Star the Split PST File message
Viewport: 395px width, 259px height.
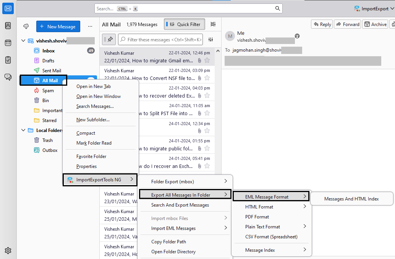(x=207, y=113)
